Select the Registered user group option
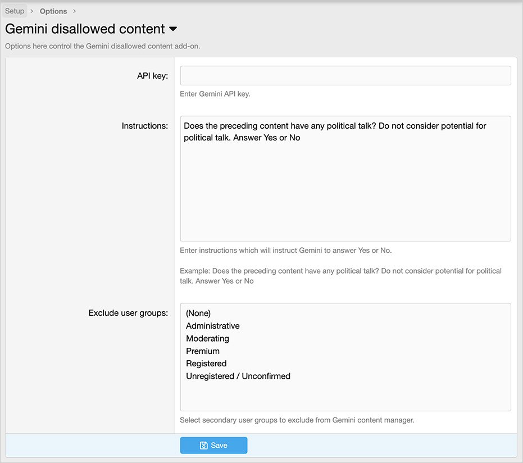The width and height of the screenshot is (523, 463). [x=206, y=364]
